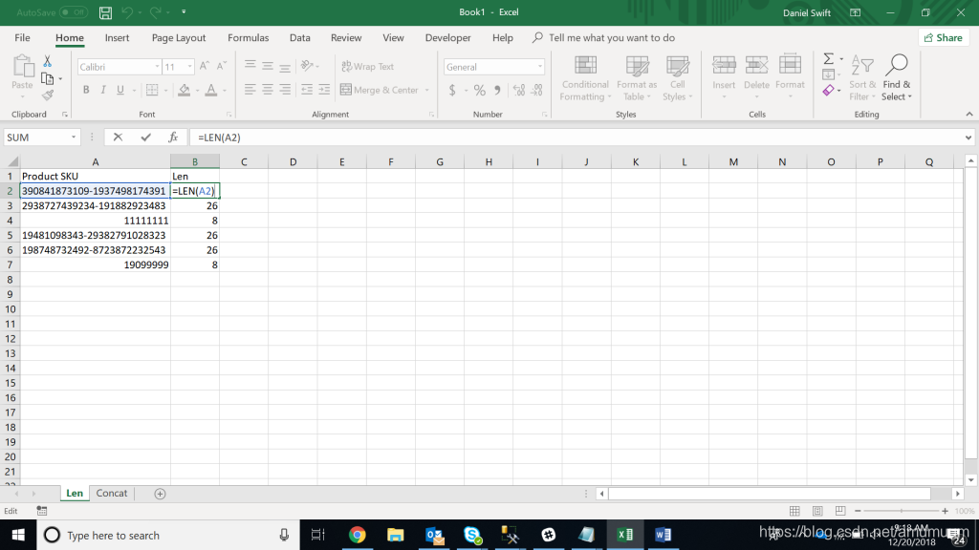Click the Cancel X in formula bar
Image resolution: width=979 pixels, height=550 pixels.
118,137
